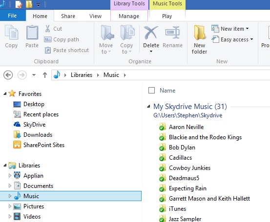Switch to the Manage tab
270x222 pixels.
coord(129,16)
